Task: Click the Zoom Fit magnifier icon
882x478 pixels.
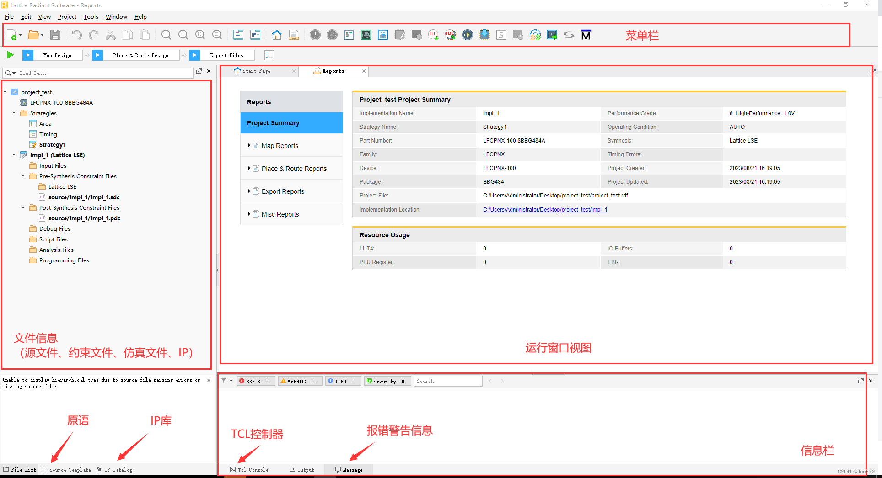Action: tap(200, 35)
